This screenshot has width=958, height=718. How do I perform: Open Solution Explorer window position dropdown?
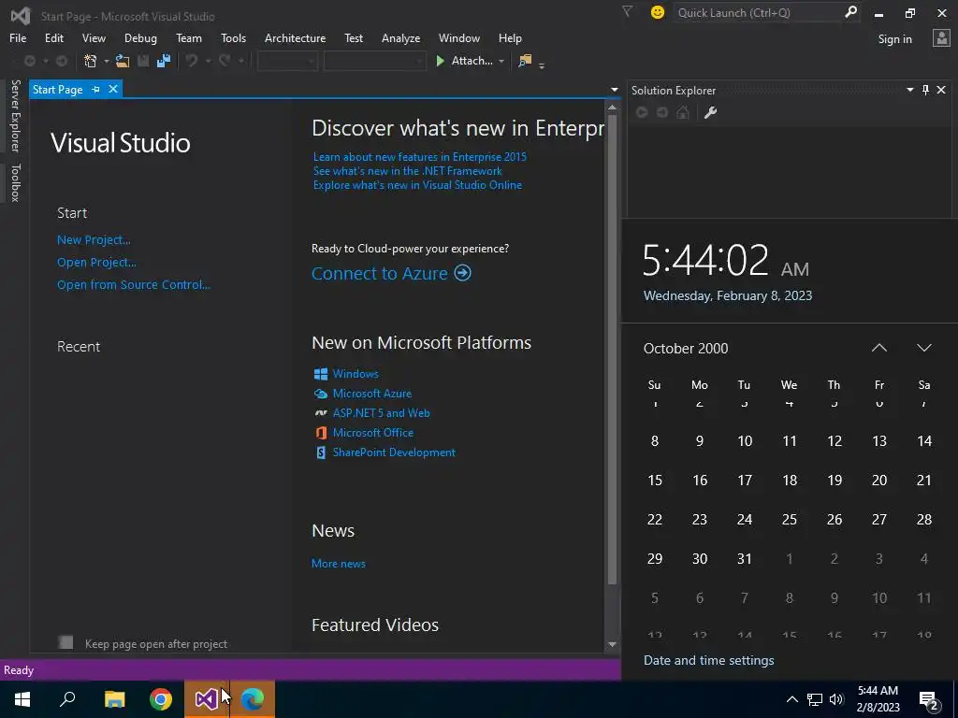tap(909, 90)
